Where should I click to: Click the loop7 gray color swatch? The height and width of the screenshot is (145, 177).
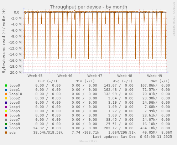pyautogui.click(x=6, y=120)
